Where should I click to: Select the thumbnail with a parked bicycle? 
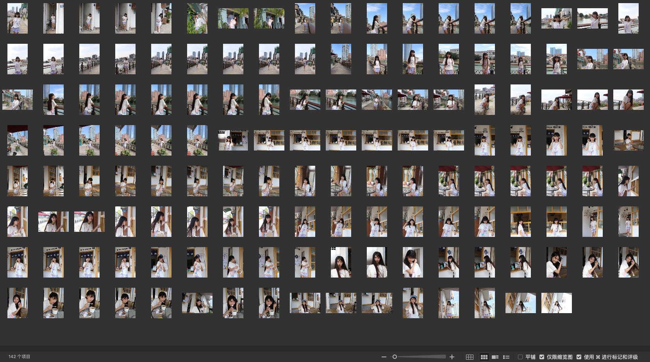[54, 18]
